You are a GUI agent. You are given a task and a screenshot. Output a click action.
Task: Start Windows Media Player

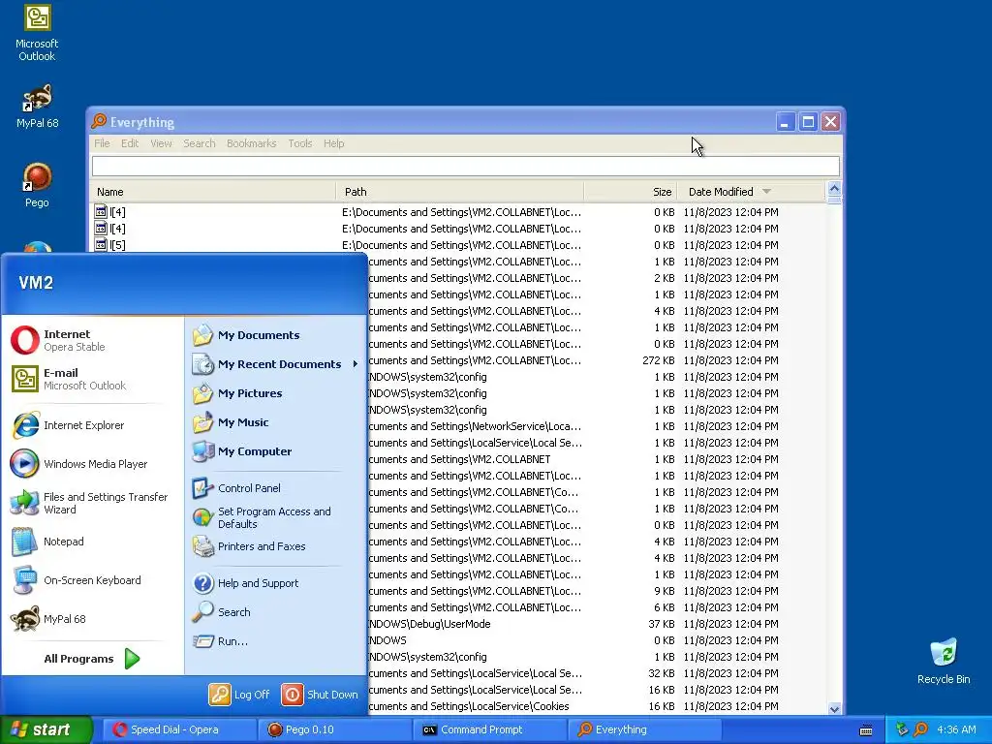tap(92, 464)
